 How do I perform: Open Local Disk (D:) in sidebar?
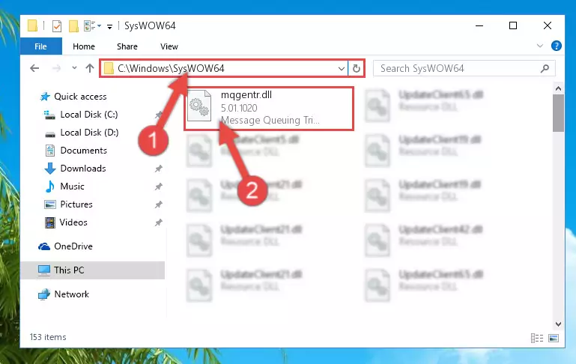89,133
